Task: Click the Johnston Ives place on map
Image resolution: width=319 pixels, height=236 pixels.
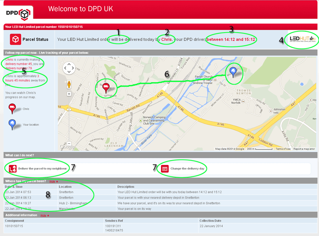Action: [x=279, y=111]
